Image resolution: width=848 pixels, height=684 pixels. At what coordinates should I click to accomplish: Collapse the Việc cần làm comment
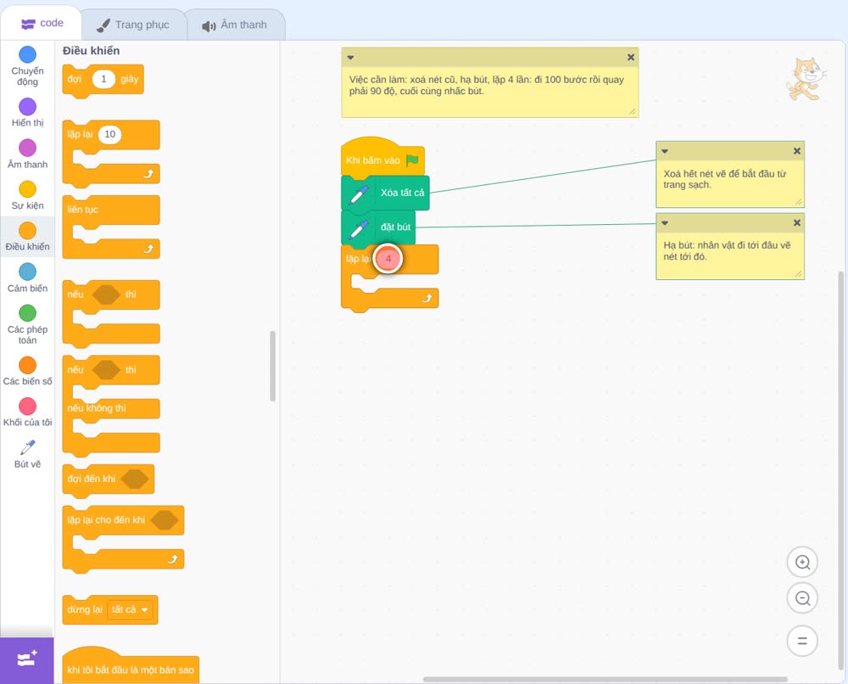tap(350, 58)
